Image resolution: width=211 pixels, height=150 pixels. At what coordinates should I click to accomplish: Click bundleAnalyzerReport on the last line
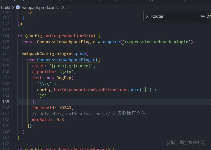click(x=83, y=148)
